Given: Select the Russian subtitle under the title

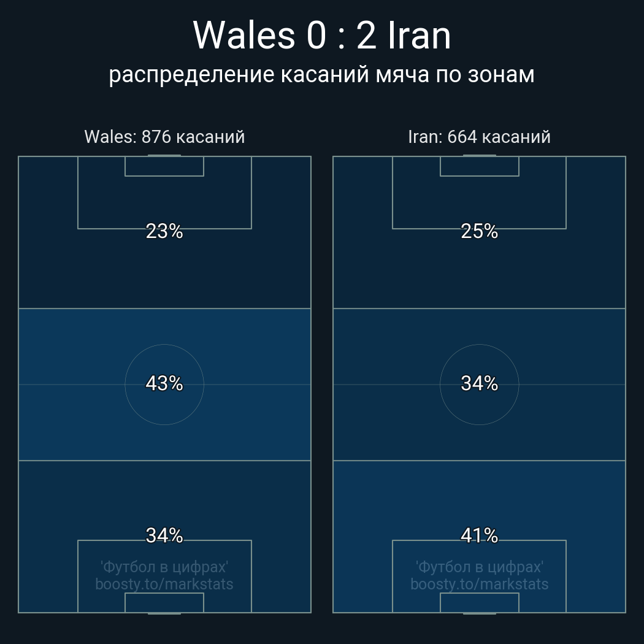Looking at the screenshot, I should pos(322,75).
